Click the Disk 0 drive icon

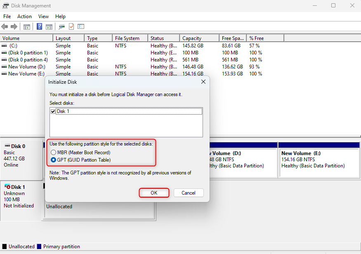pos(7,146)
